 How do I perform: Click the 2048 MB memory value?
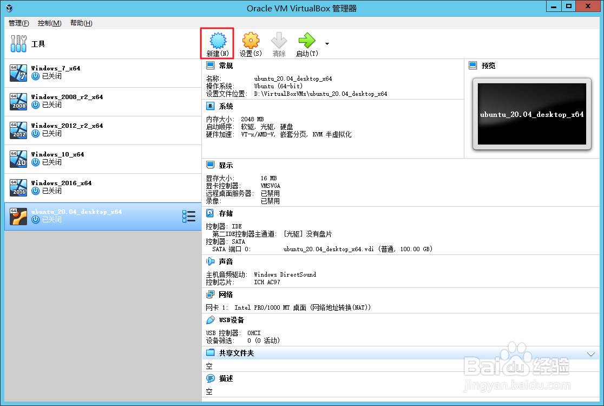(x=252, y=119)
